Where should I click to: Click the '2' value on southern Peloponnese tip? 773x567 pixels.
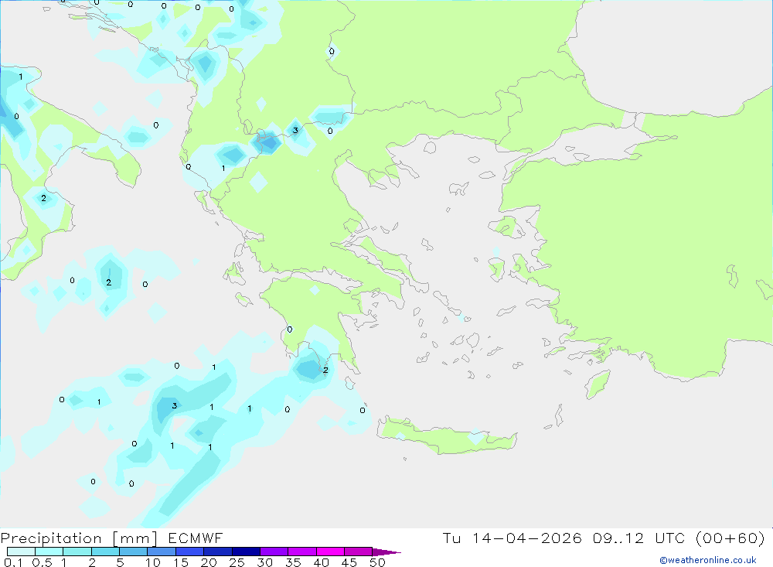(325, 370)
